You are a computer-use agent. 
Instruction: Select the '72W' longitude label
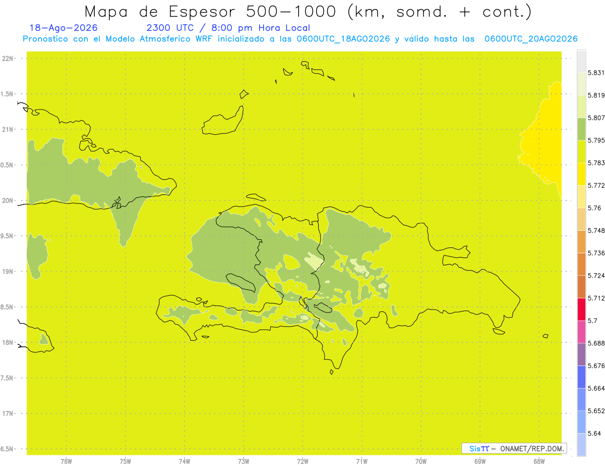(302, 461)
